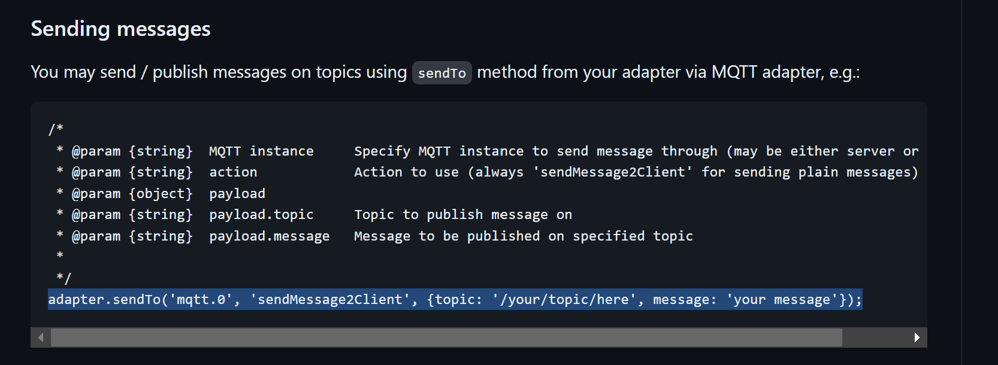
Task: Click the "payload.message" parameter name
Action: coord(269,236)
